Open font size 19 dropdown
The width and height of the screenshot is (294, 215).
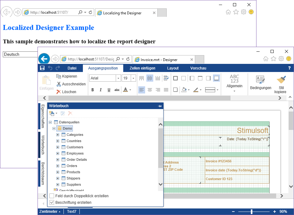pos(133,78)
